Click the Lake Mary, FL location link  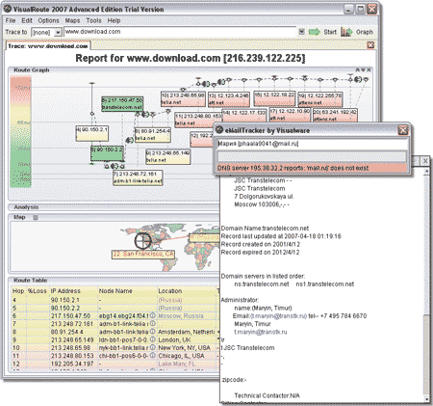point(176,364)
